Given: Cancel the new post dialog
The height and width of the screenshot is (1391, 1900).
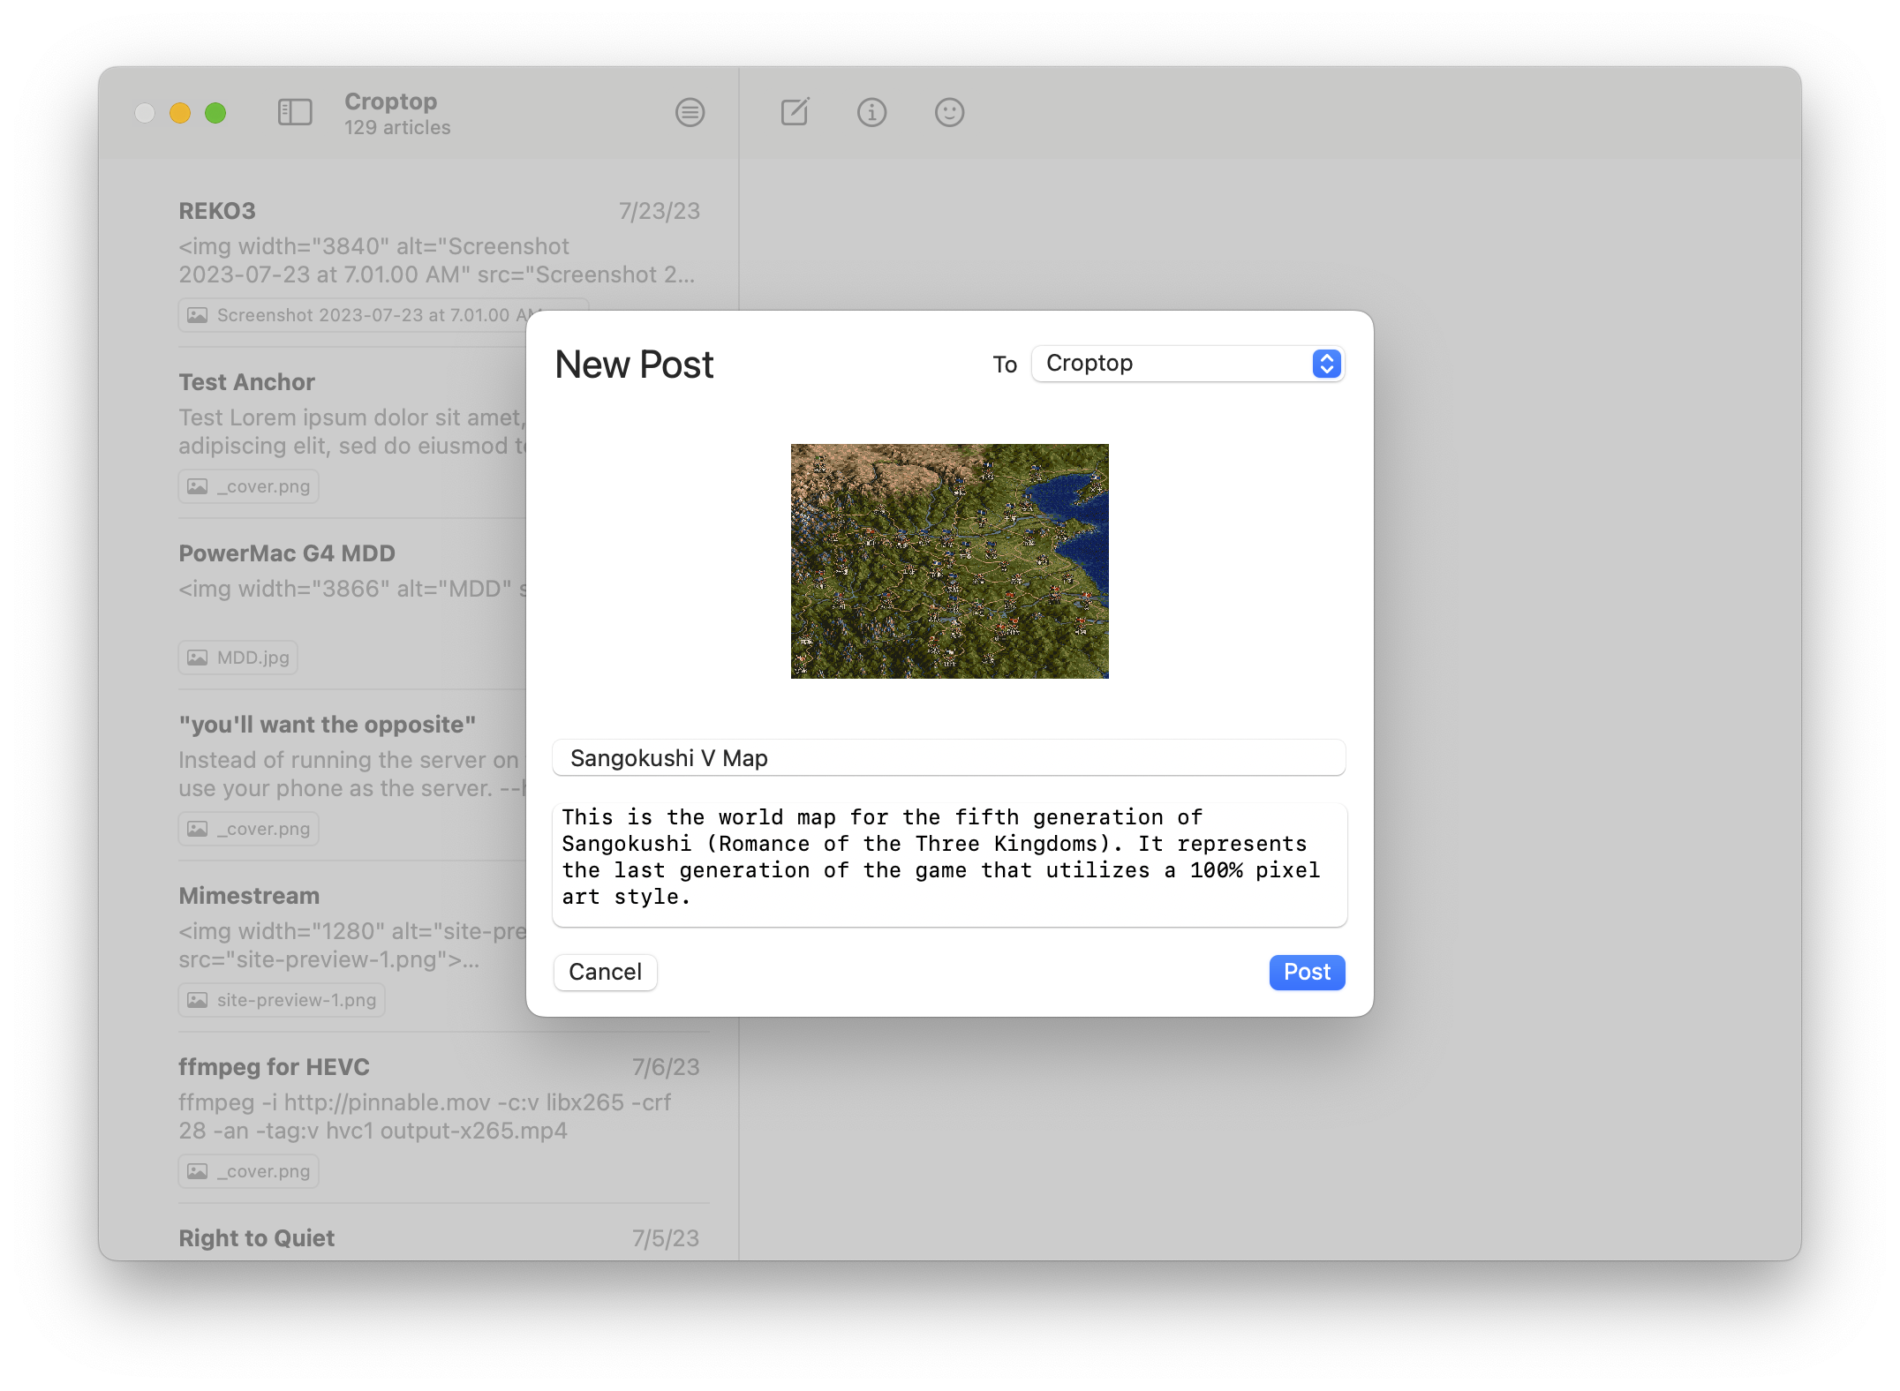Looking at the screenshot, I should click(x=605, y=972).
